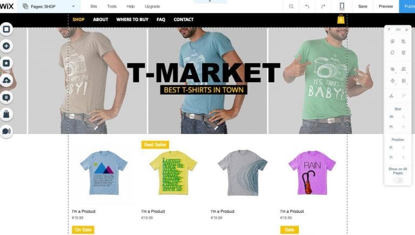Open the Background panel in left sidebar
415x235 pixels.
(6, 29)
